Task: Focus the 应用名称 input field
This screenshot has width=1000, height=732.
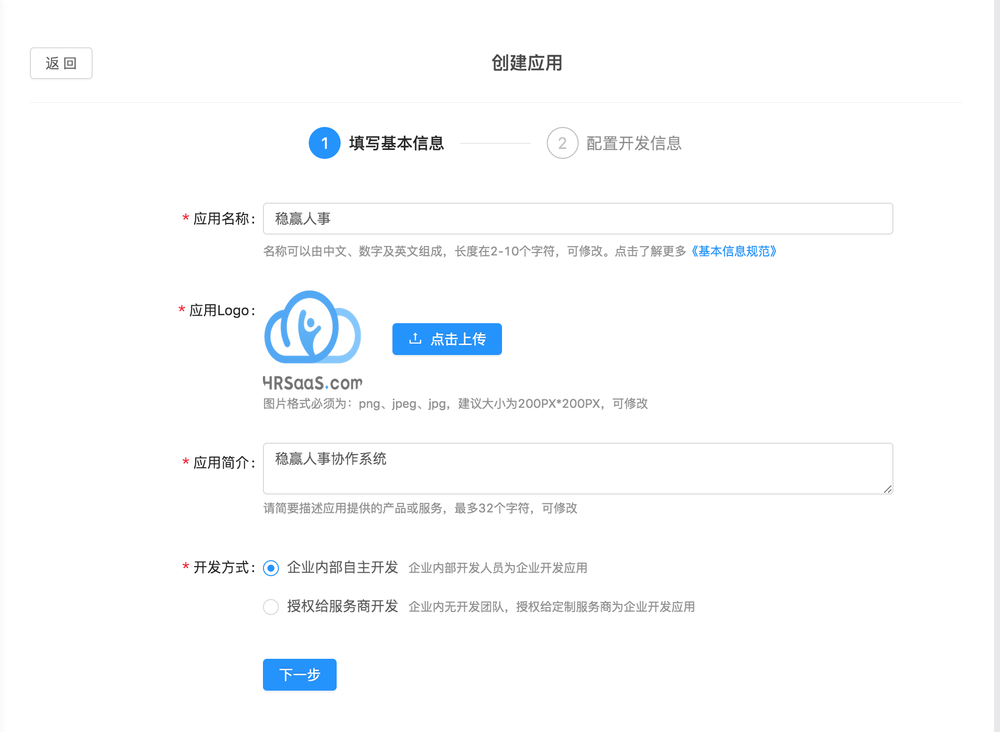Action: 578,219
